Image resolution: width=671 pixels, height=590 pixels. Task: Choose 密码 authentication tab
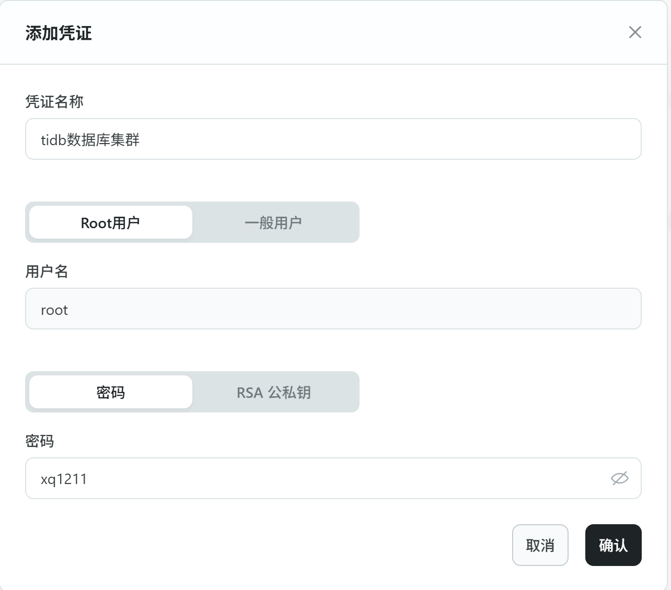[x=111, y=392]
